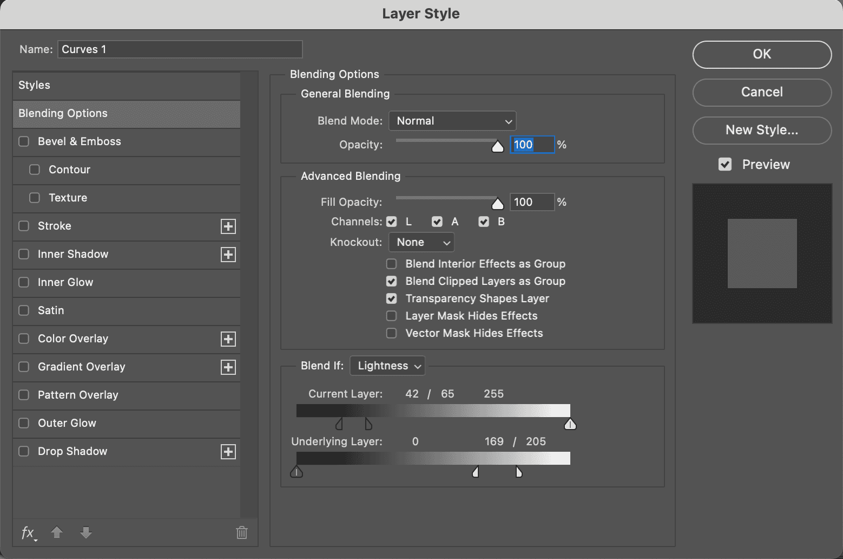Open the Blend If Lightness dropdown
The width and height of the screenshot is (843, 559).
click(387, 366)
